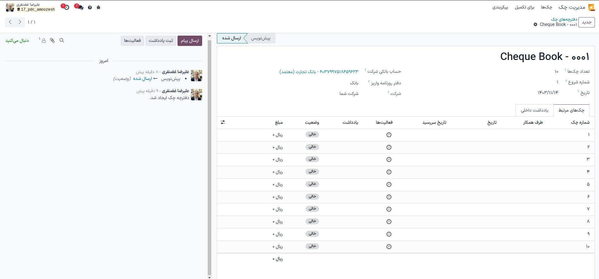Click the paperclip attachments icon
This screenshot has height=279, width=599.
tap(52, 40)
